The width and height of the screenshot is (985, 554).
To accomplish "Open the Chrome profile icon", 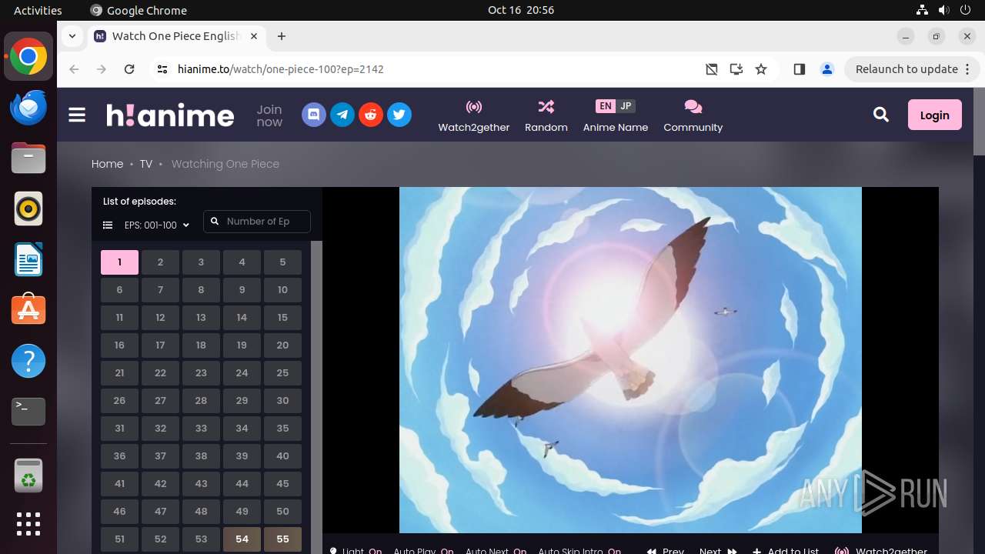I will point(827,69).
